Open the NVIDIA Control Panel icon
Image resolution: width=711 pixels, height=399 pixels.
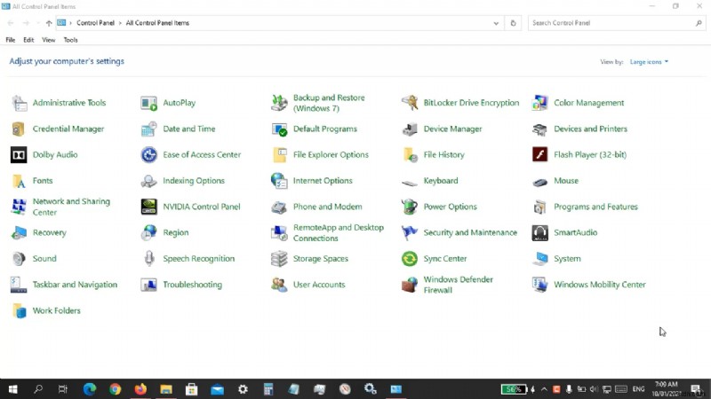(149, 207)
